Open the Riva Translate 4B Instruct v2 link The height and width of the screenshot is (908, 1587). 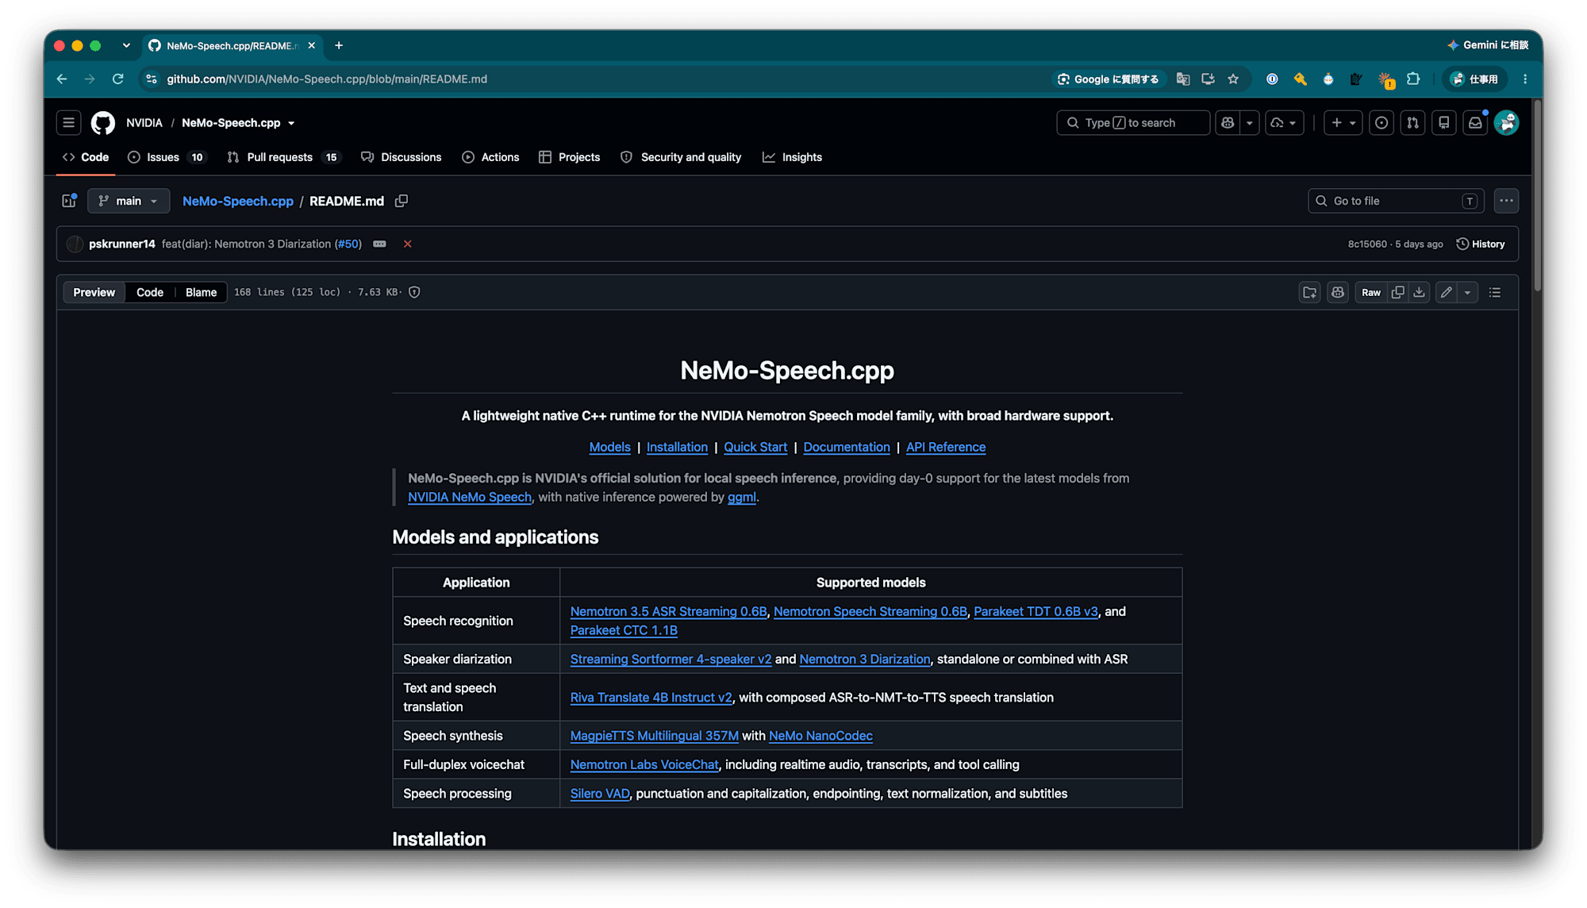[651, 698]
